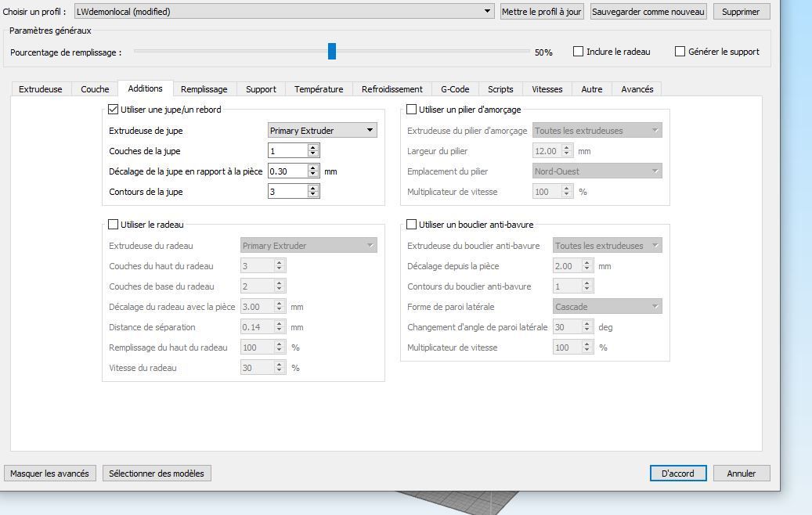Click the Supprimer button
This screenshot has height=515, width=812.
741,12
